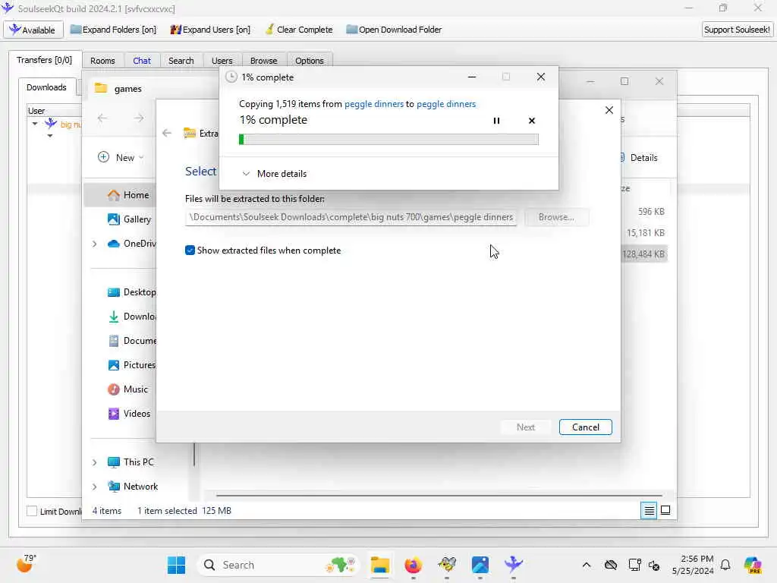Select the 128,484 KB file row
777x583 pixels.
(x=644, y=254)
